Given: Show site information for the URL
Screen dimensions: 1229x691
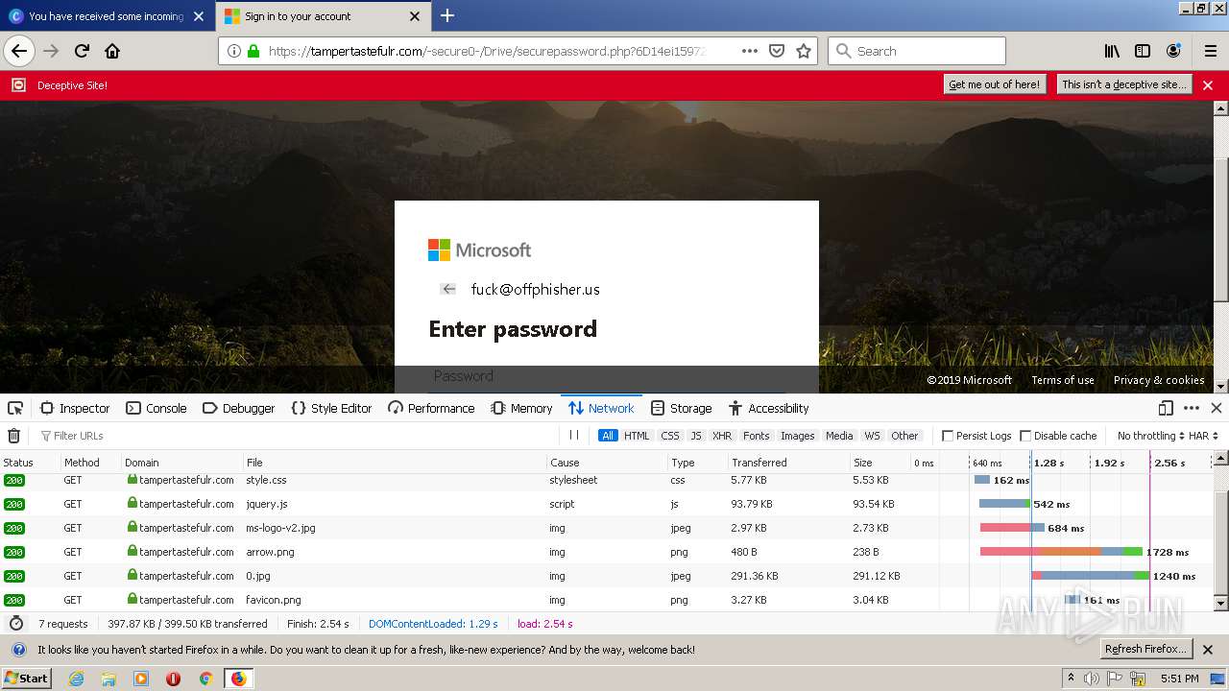Looking at the screenshot, I should tap(234, 51).
